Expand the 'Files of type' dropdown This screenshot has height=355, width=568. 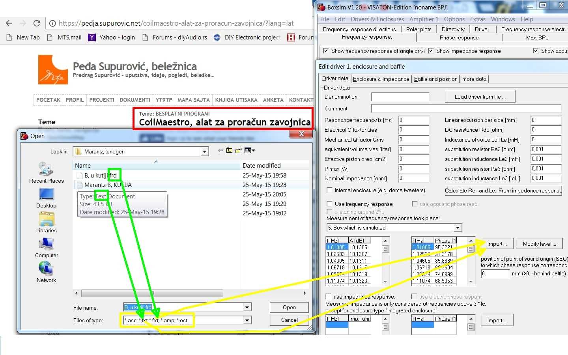tap(247, 320)
